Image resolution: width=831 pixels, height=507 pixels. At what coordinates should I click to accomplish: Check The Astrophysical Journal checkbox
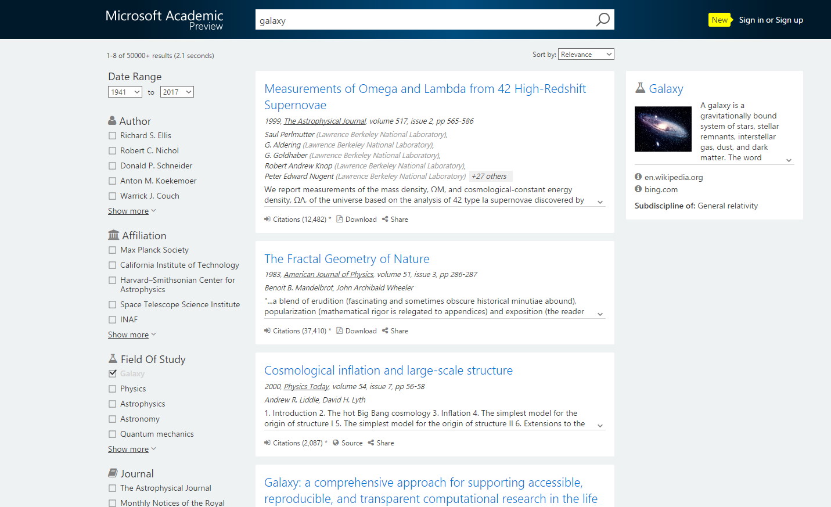[x=113, y=488]
